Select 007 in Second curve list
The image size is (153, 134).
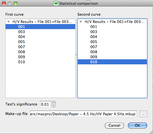click(112, 47)
